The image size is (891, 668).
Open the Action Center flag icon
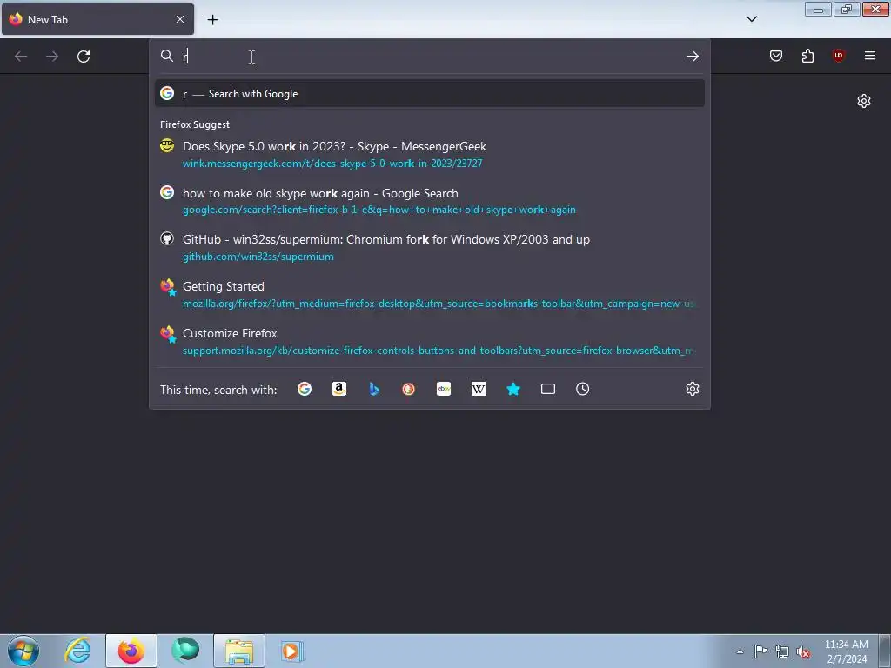pos(760,651)
